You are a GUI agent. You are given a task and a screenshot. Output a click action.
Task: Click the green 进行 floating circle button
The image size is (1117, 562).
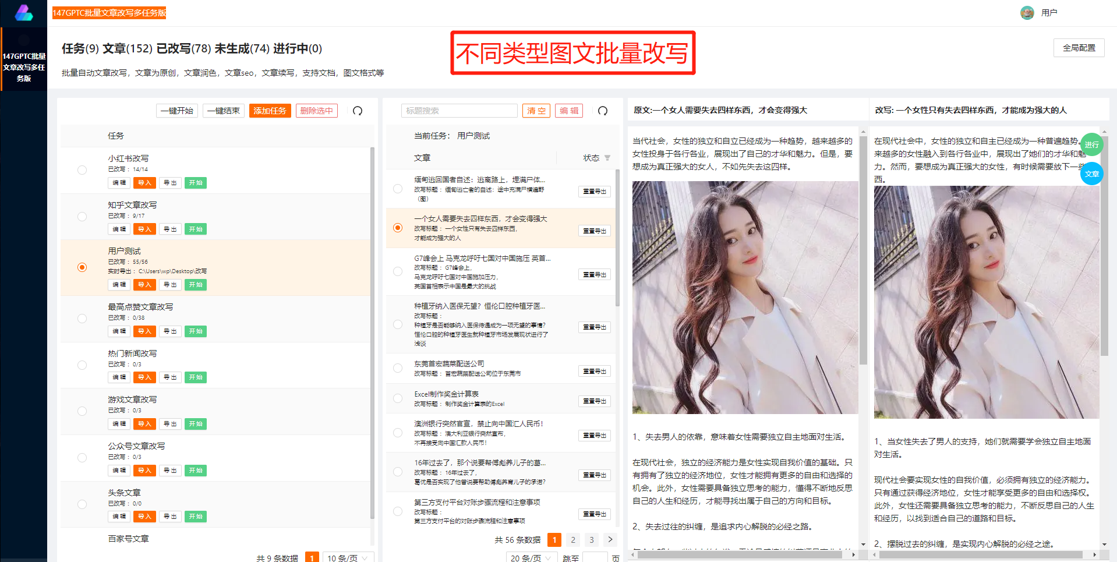[x=1091, y=144]
